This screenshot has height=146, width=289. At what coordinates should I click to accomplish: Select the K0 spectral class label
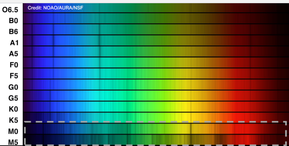click(x=13, y=109)
